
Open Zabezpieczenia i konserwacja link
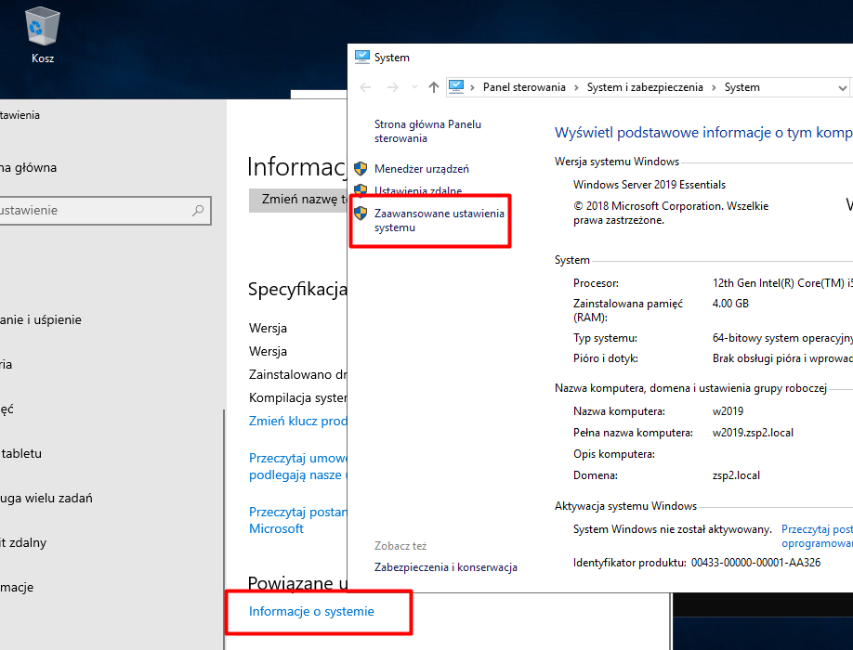click(445, 567)
